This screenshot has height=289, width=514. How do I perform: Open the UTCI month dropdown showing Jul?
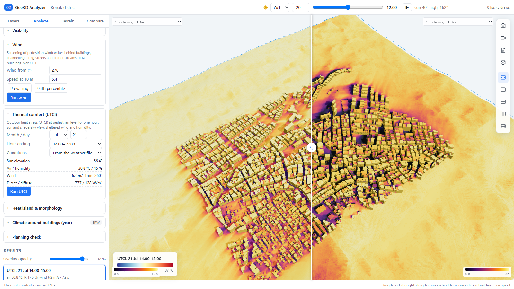point(59,135)
